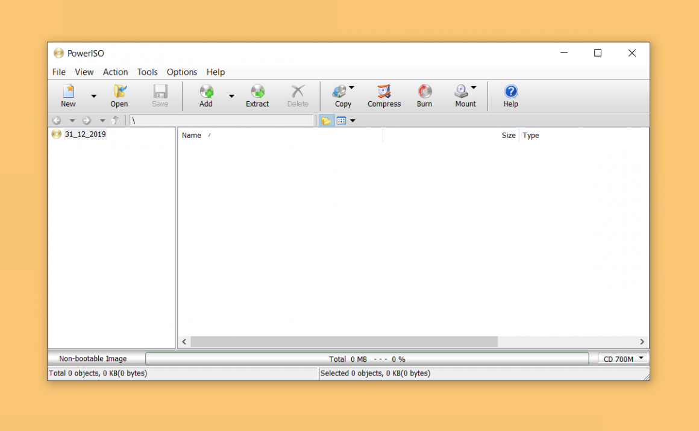Maximize the PowerISO window
This screenshot has width=699, height=431.
(598, 53)
